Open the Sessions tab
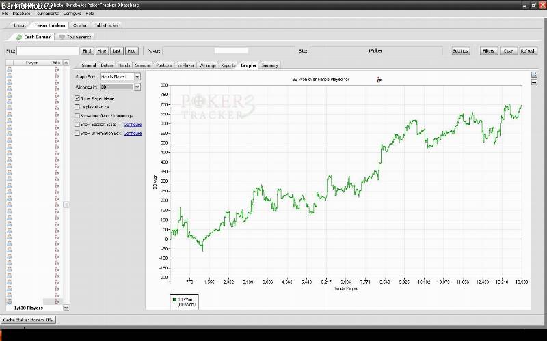Image resolution: width=547 pixels, height=341 pixels. 143,65
